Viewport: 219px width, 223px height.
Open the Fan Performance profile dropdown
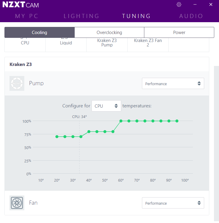[x=173, y=203]
